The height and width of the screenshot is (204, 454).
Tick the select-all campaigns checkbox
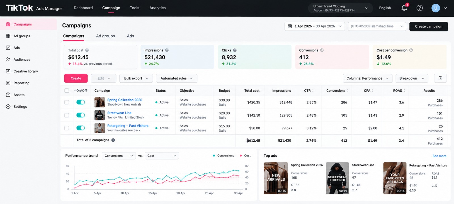coord(67,91)
